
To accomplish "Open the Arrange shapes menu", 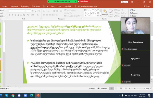I will point(105,13).
